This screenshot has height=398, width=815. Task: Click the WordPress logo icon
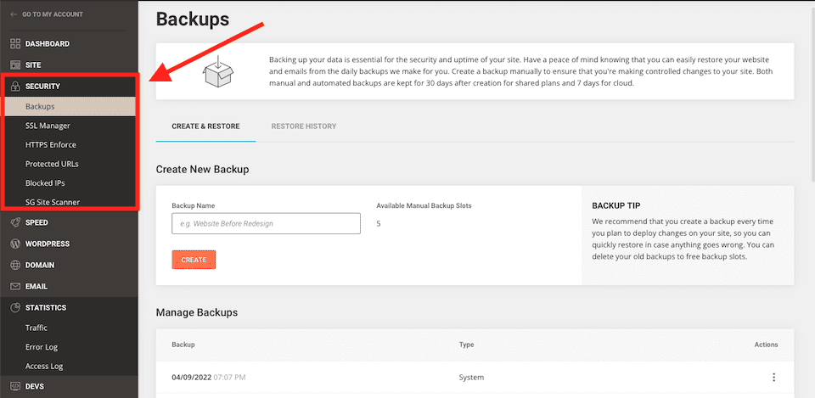coord(15,244)
